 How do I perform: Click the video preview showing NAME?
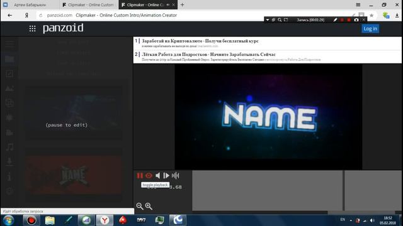pyautogui.click(x=268, y=117)
